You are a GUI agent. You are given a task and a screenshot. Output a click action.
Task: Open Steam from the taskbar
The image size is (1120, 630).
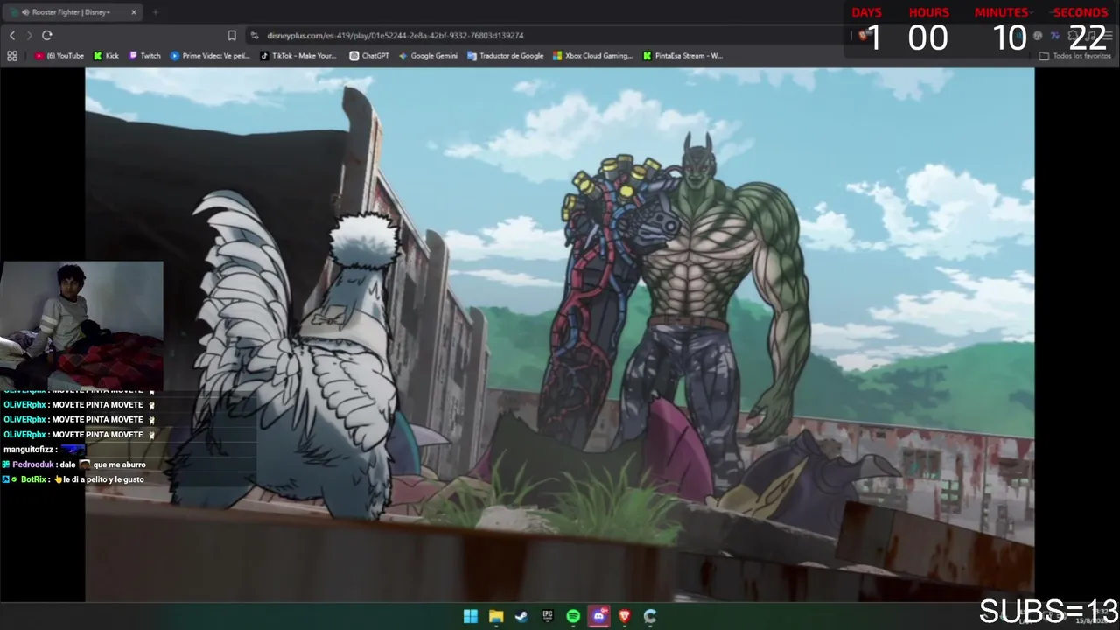[521, 616]
